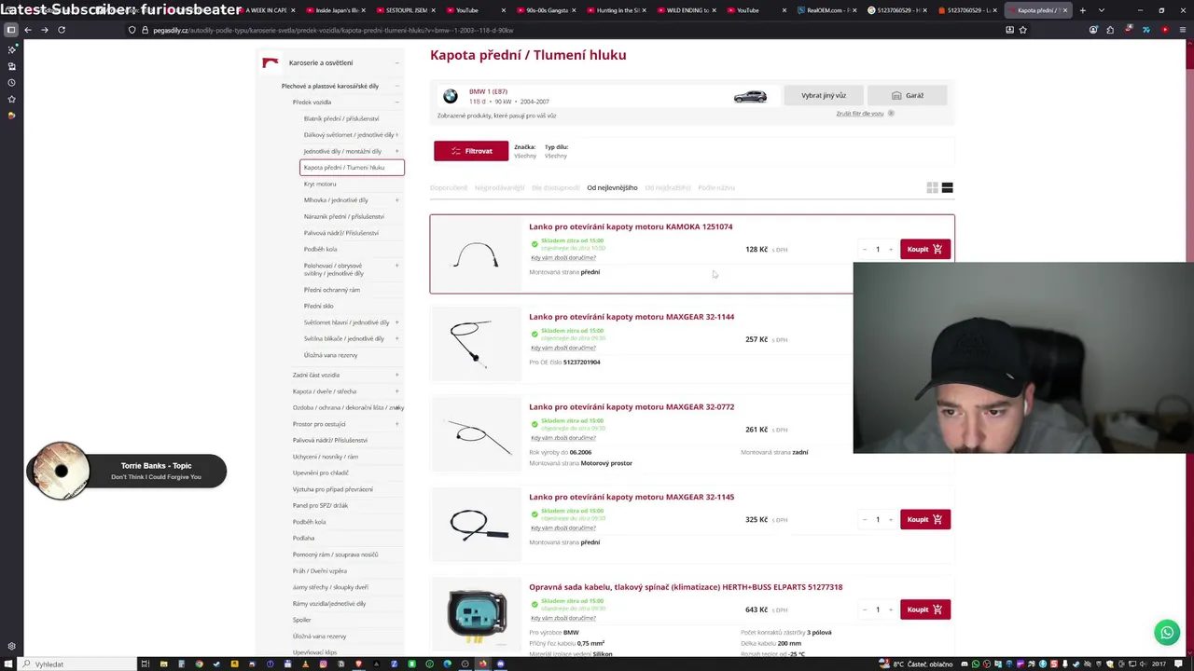This screenshot has width=1194, height=671.
Task: Open WhatsApp chat floating icon
Action: coord(1166,633)
